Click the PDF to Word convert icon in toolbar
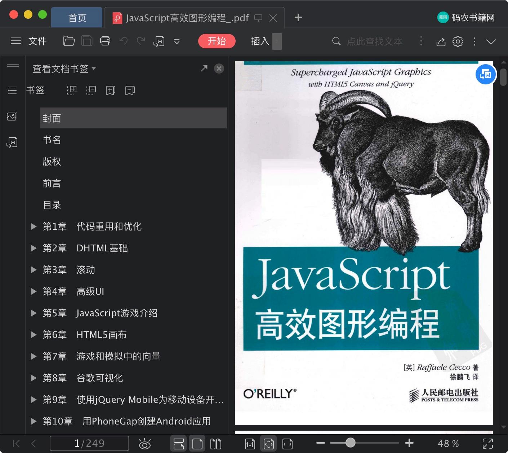The width and height of the screenshot is (508, 453). pyautogui.click(x=159, y=41)
